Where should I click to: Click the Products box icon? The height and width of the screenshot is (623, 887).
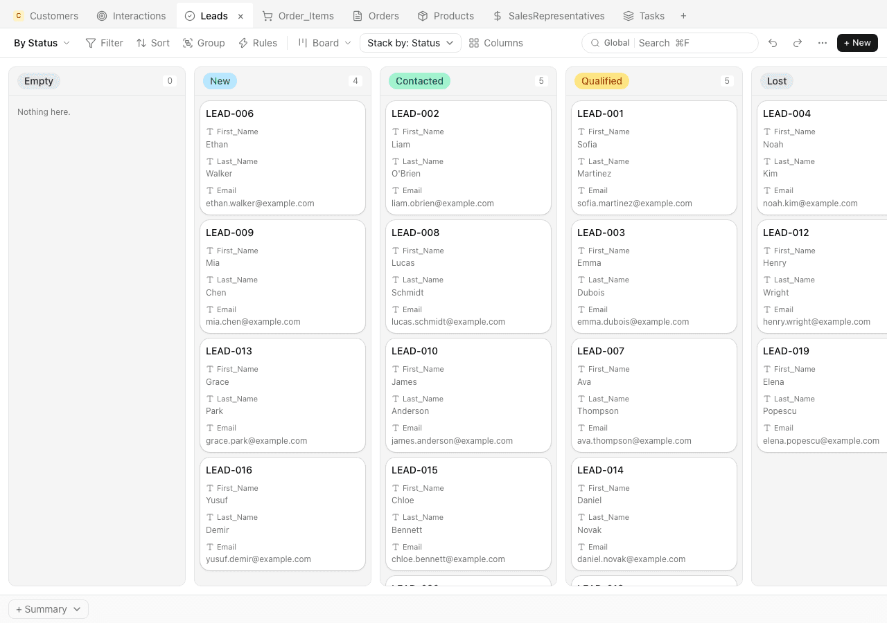(x=423, y=16)
